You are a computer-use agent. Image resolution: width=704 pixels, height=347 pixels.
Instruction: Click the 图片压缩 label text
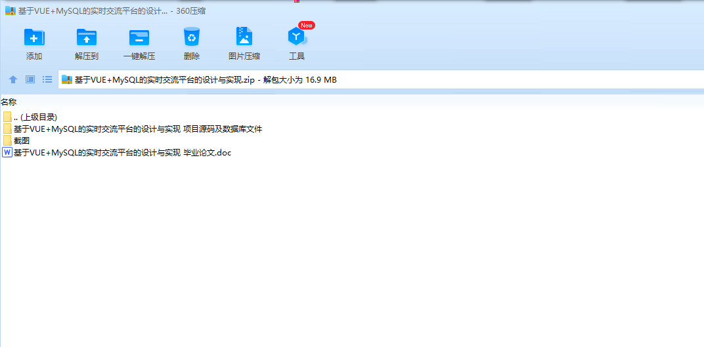point(244,56)
